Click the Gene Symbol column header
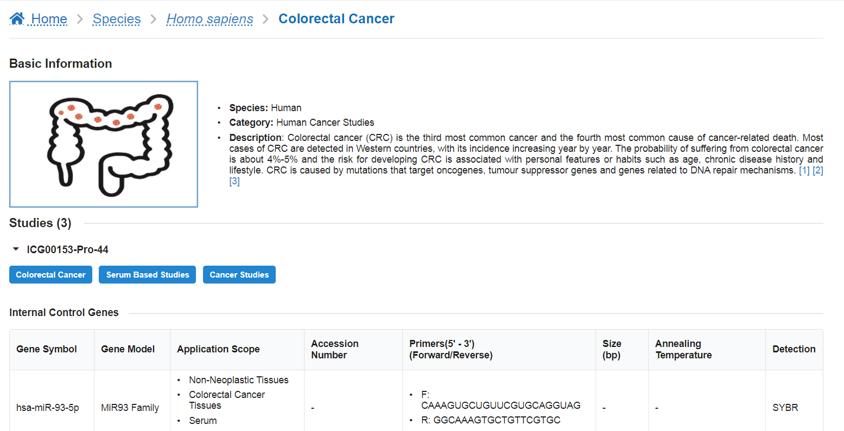844x431 pixels. click(47, 349)
